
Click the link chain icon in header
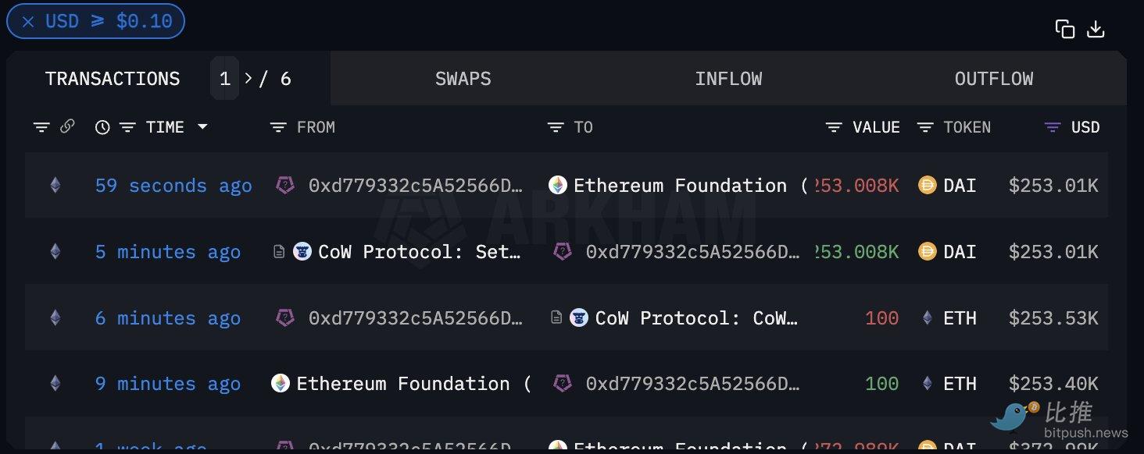(x=67, y=126)
